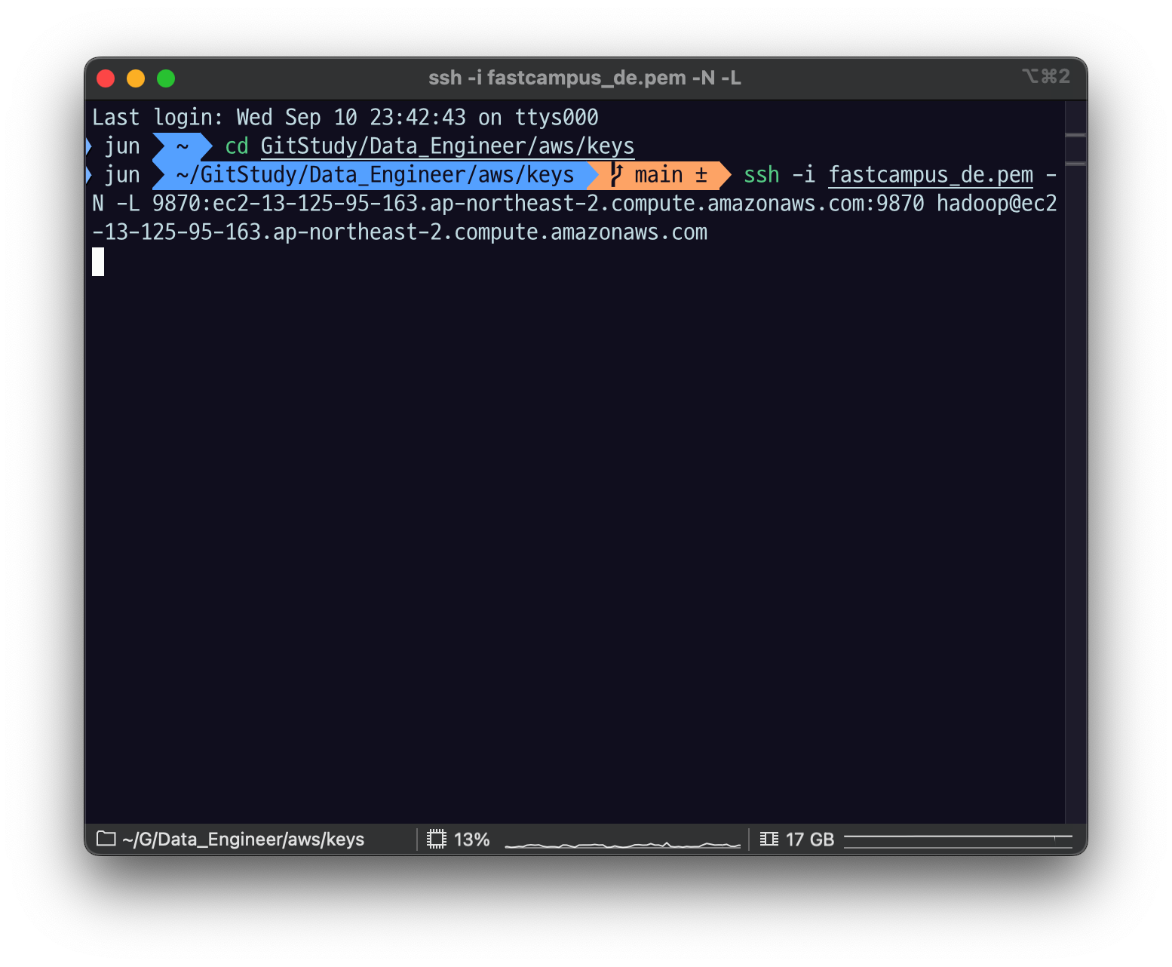Click the green zoom window button
1172x967 pixels.
point(166,78)
